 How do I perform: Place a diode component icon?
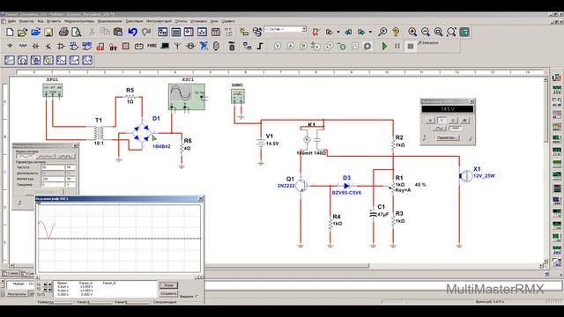[x=35, y=46]
